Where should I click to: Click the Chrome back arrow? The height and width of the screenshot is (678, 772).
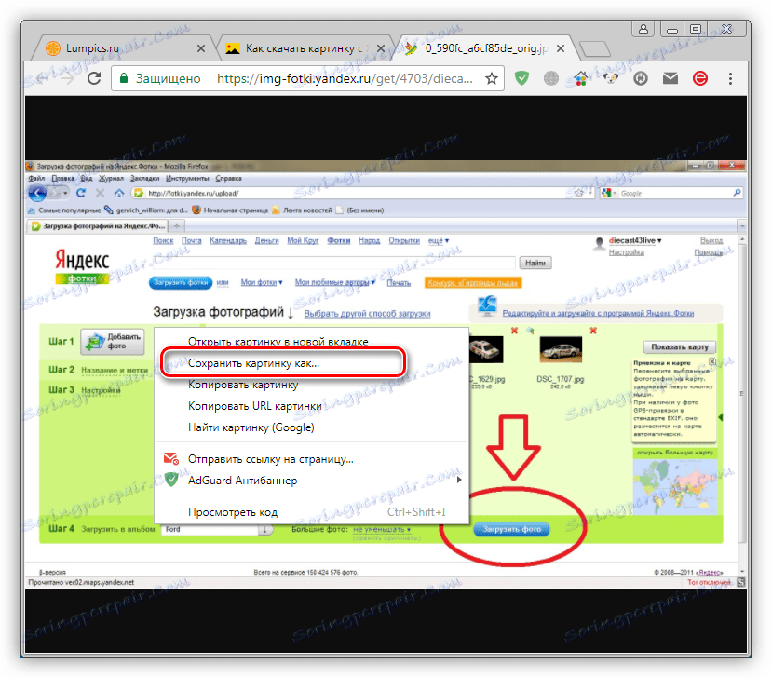pyautogui.click(x=40, y=78)
